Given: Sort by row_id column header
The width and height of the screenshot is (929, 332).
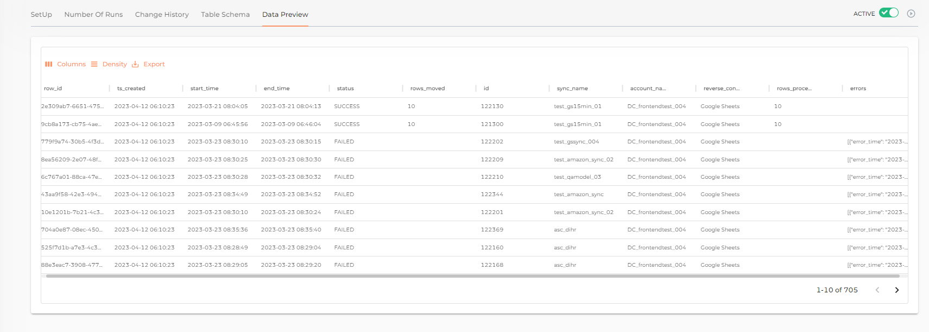Looking at the screenshot, I should 53,89.
